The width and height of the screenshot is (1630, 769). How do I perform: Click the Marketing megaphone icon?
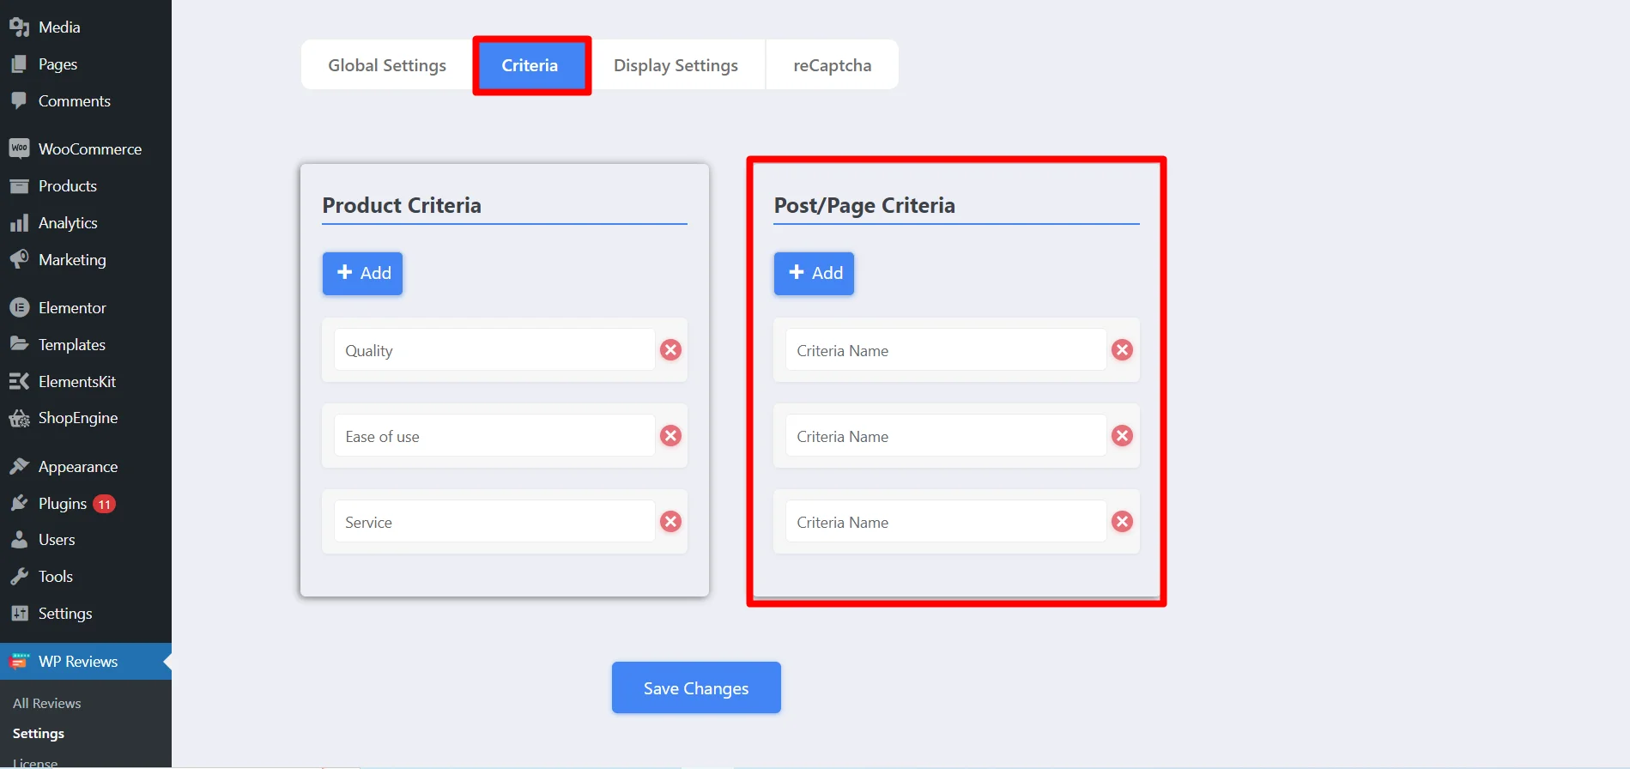click(19, 259)
